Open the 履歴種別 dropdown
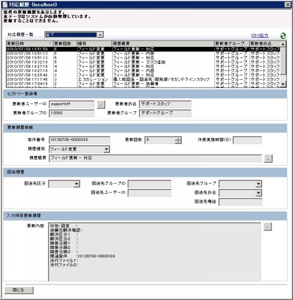The height and width of the screenshot is (300, 293). (106, 149)
